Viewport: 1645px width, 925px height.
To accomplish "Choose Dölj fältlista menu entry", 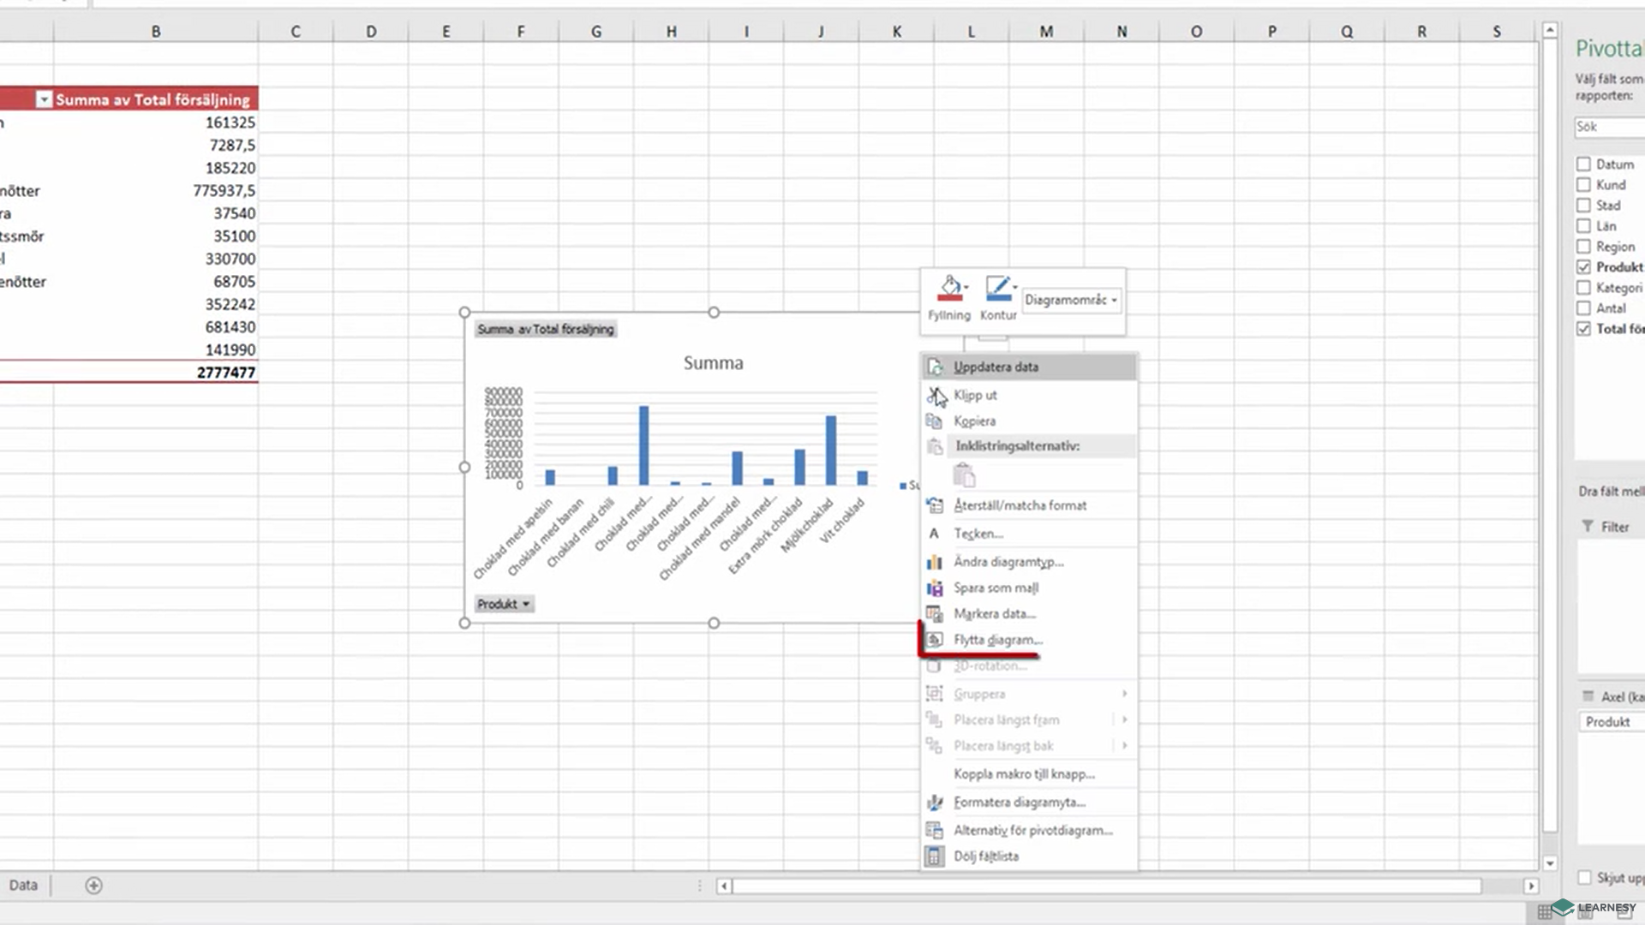I will tap(1029, 856).
